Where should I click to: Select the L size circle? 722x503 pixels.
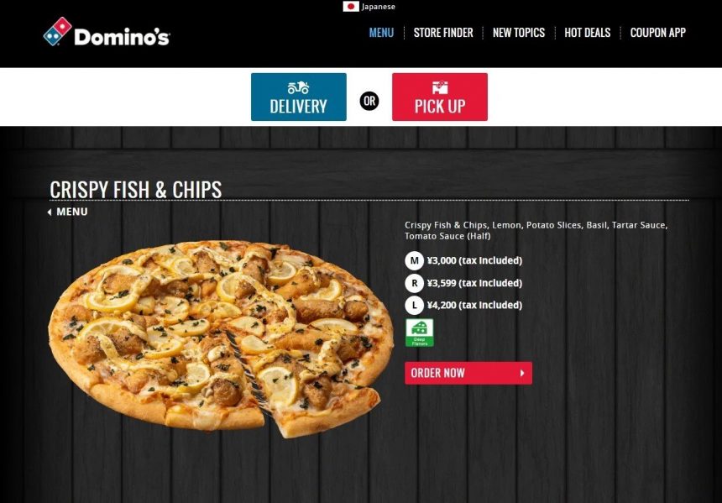(x=414, y=305)
